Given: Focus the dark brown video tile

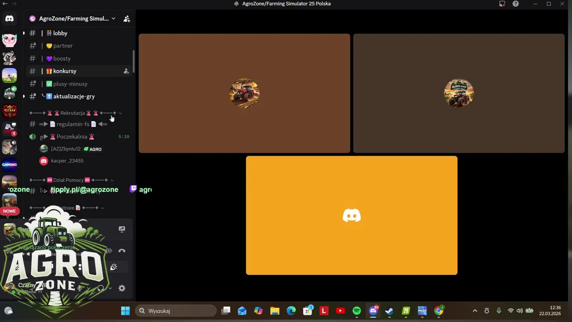Looking at the screenshot, I should tap(459, 93).
